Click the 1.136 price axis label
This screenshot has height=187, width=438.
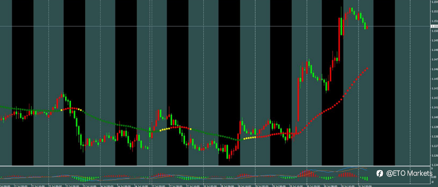[x=434, y=156]
